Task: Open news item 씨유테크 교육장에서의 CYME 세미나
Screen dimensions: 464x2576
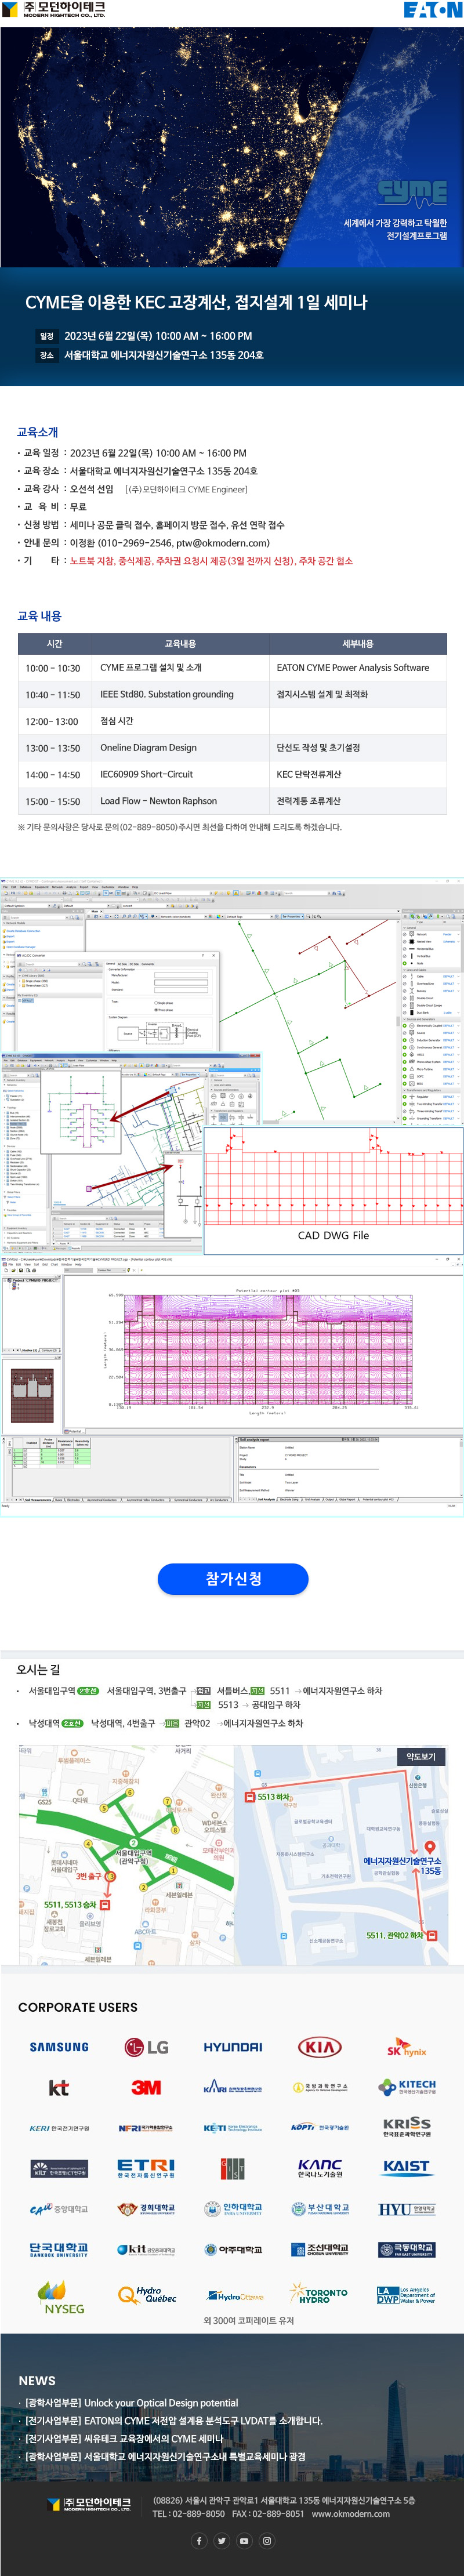Action: tap(123, 2438)
